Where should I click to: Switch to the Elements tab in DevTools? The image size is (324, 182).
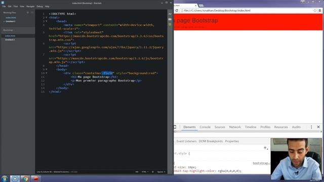click(189, 127)
